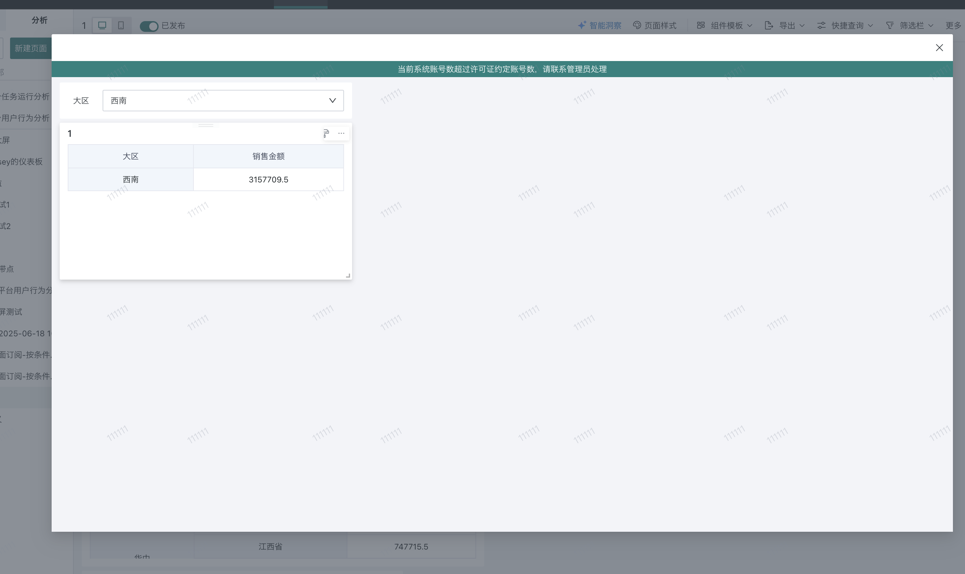Click the 销售金额 column header
Viewport: 965px width, 574px height.
(269, 156)
